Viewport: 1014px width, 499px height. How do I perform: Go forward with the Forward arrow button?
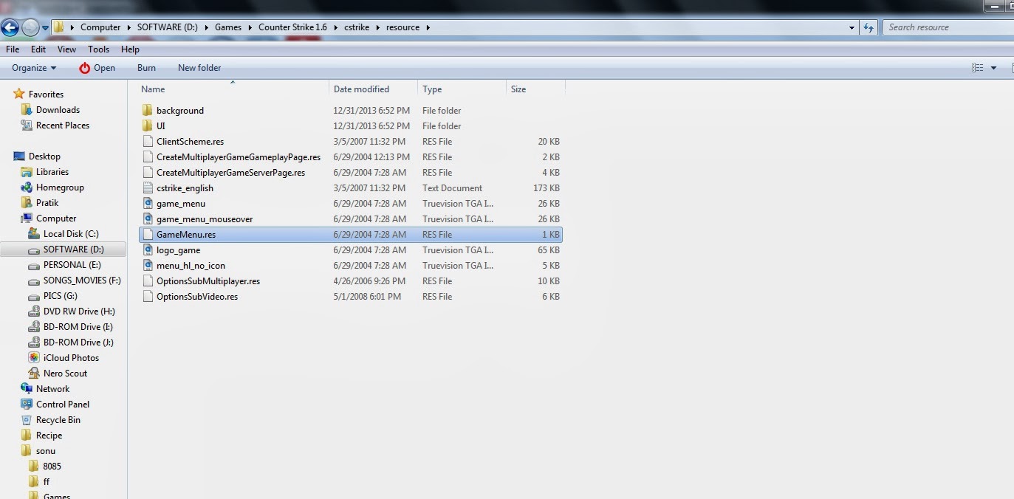coord(30,28)
